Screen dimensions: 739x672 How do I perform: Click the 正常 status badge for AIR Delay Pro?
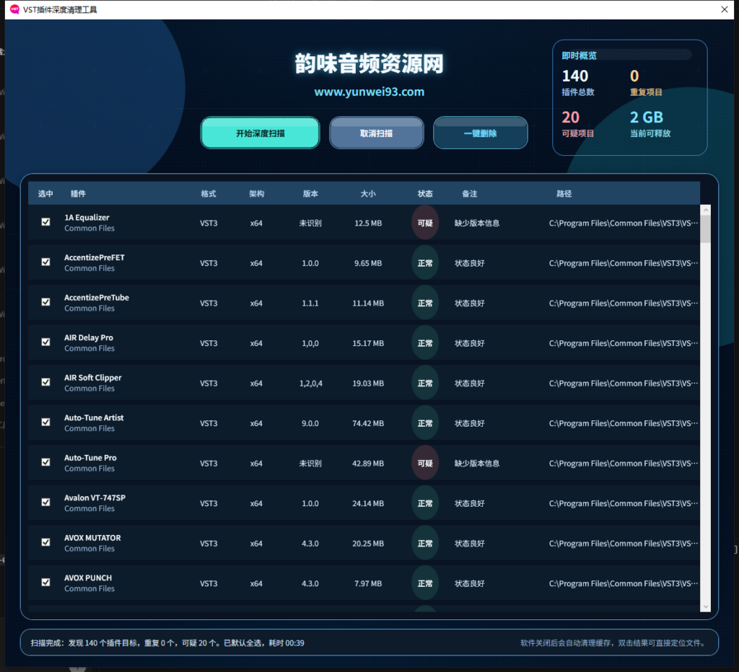pos(425,343)
